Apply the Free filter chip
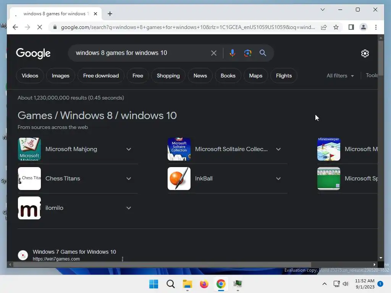This screenshot has height=293, width=391. tap(137, 76)
